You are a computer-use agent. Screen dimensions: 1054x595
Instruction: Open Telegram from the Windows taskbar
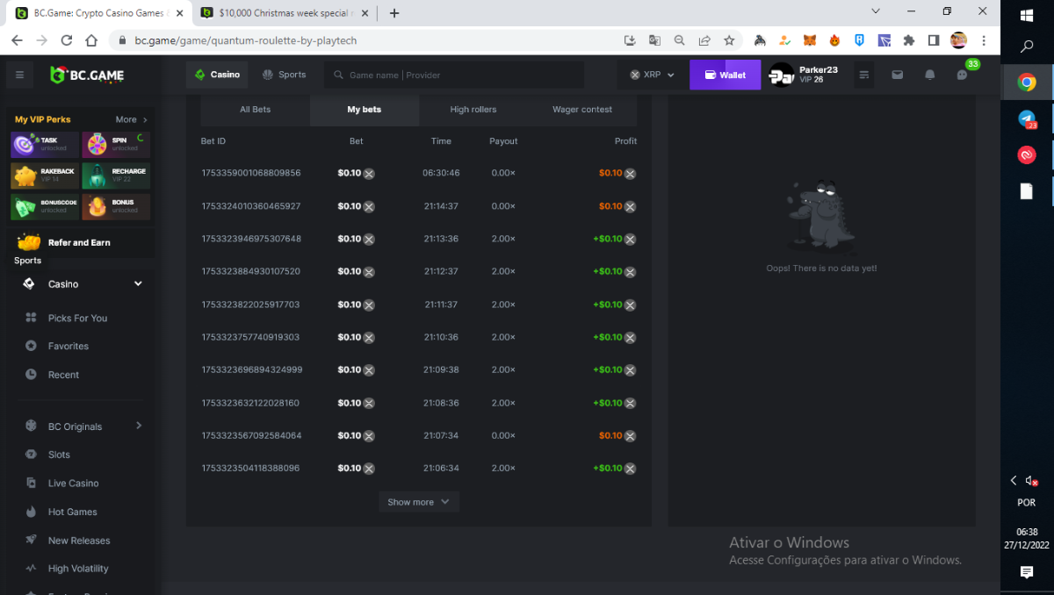[1026, 119]
